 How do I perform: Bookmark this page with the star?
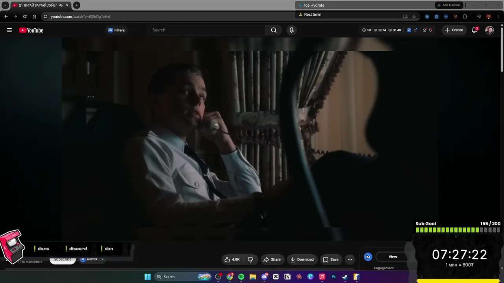(414, 17)
